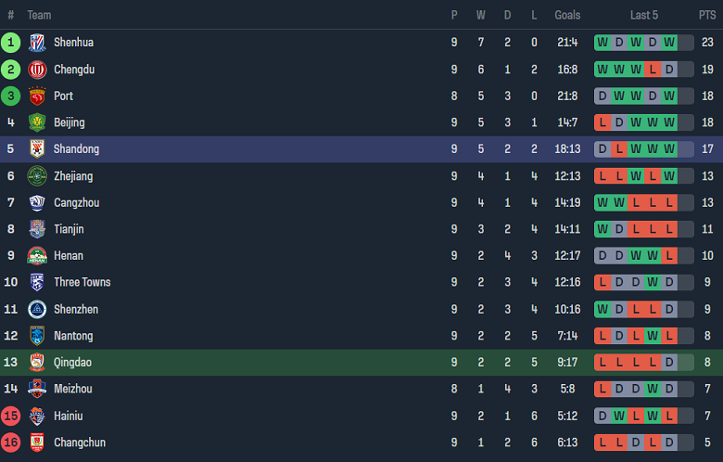
Task: Sort by Goals column header
Action: coord(567,15)
